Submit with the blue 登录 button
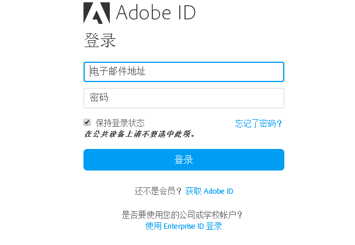The height and width of the screenshot is (245, 355). 184,159
